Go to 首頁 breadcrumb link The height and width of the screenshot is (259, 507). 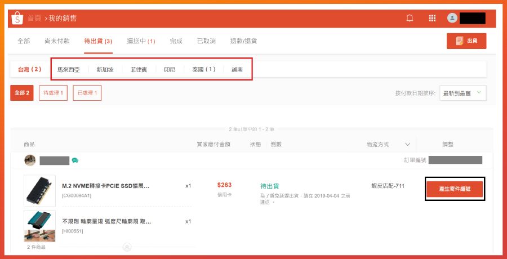[x=34, y=18]
